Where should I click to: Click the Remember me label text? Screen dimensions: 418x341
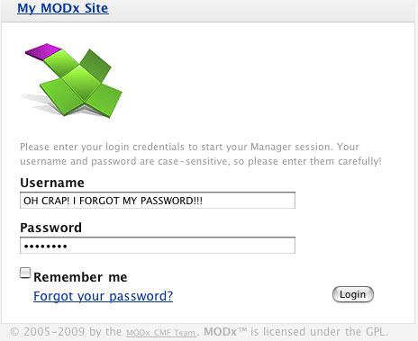[x=80, y=277]
